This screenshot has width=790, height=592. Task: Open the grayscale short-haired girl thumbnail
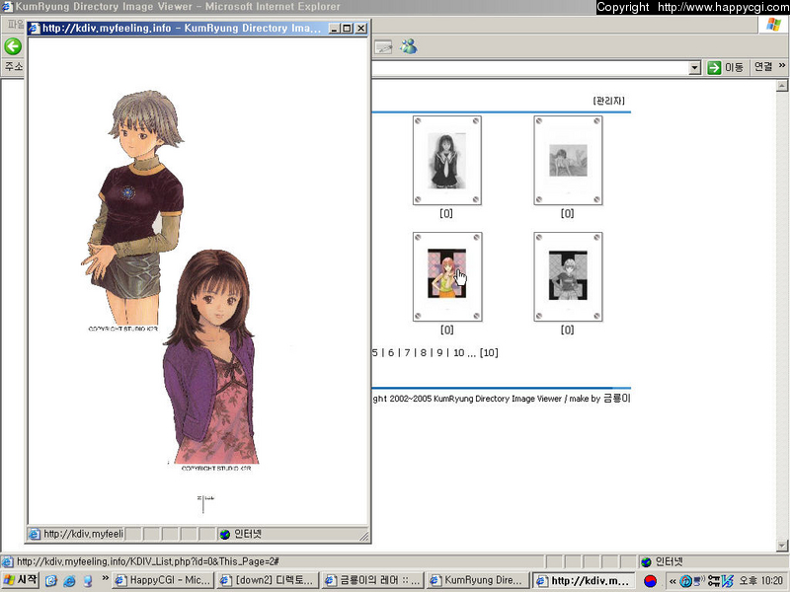568,276
